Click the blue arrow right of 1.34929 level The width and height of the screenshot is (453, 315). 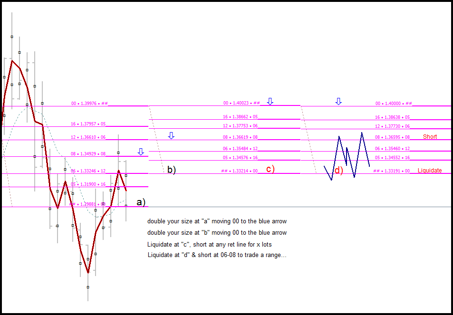(141, 152)
